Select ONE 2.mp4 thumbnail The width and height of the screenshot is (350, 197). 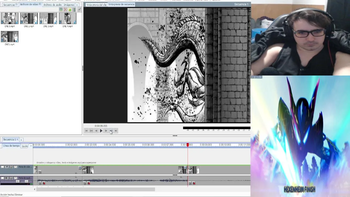click(x=29, y=18)
